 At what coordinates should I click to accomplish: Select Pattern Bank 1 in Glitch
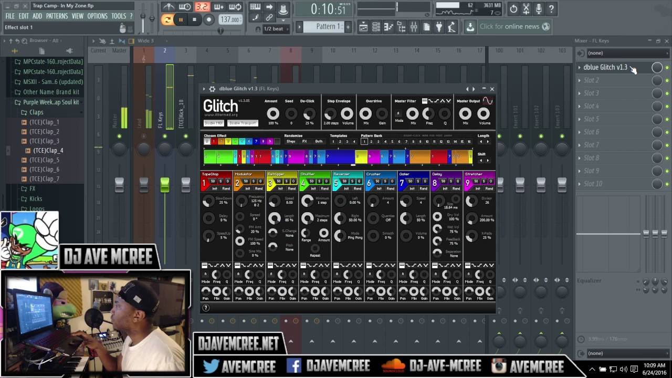(364, 141)
